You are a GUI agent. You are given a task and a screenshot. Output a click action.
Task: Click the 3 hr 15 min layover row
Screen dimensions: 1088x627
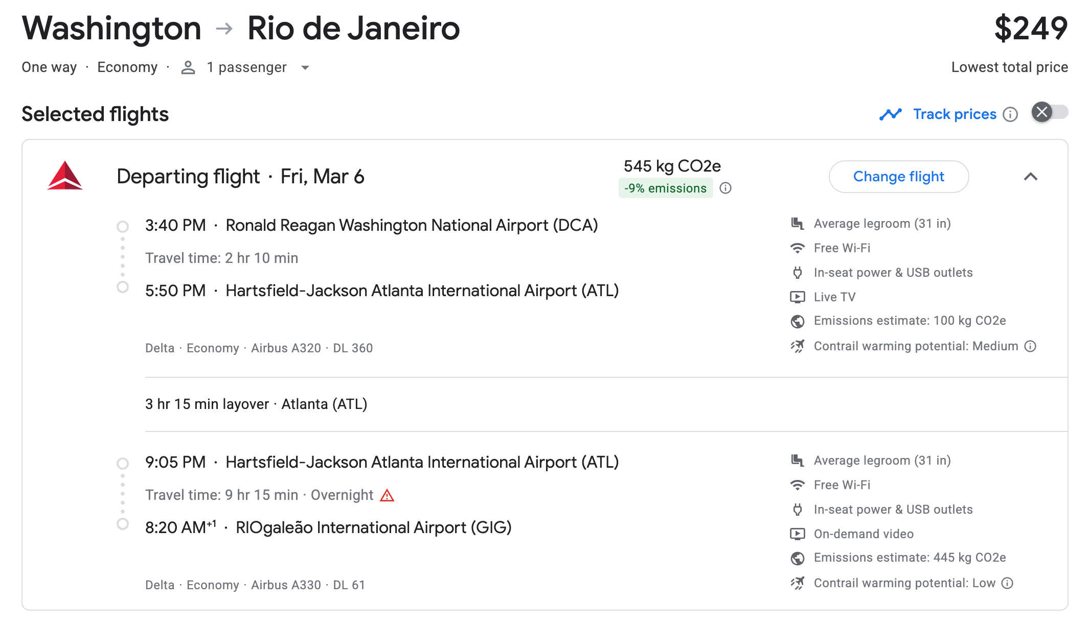click(606, 404)
